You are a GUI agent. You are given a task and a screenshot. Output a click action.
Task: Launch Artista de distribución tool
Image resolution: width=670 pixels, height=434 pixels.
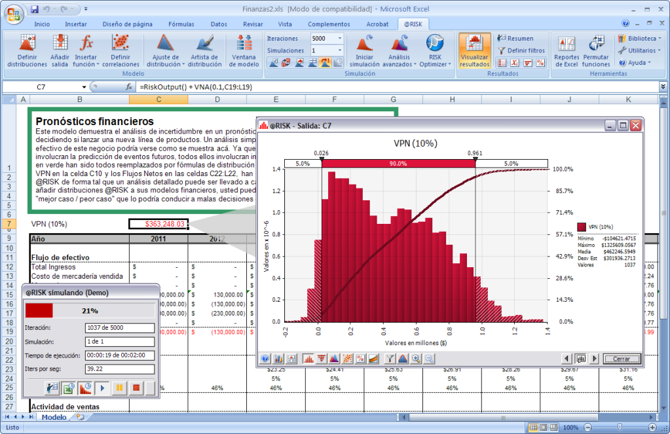(x=204, y=51)
